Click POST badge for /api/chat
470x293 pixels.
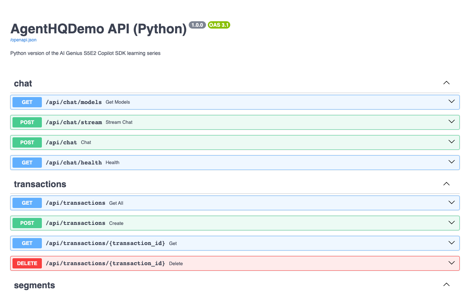point(27,142)
